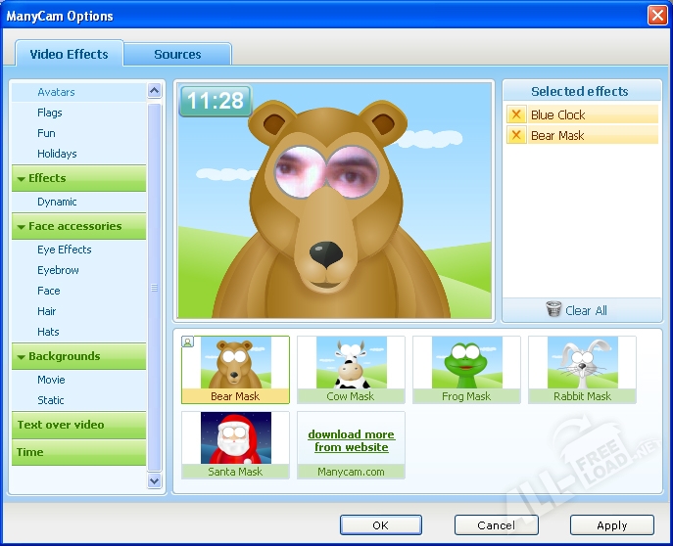Open the Video Effects tab
The width and height of the screenshot is (673, 546).
coord(69,54)
